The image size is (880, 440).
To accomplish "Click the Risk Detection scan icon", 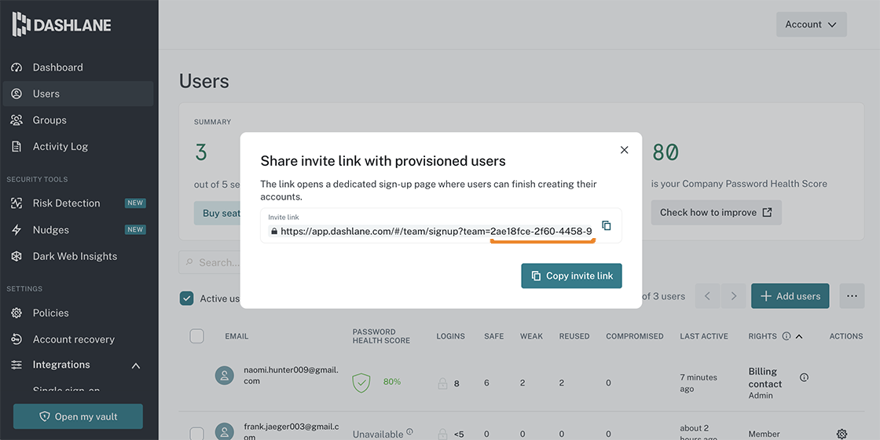I will 16,203.
